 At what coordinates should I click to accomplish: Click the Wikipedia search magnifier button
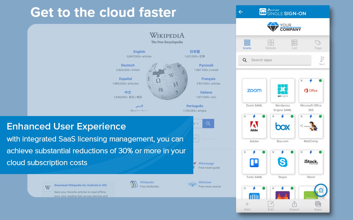pos(208,123)
